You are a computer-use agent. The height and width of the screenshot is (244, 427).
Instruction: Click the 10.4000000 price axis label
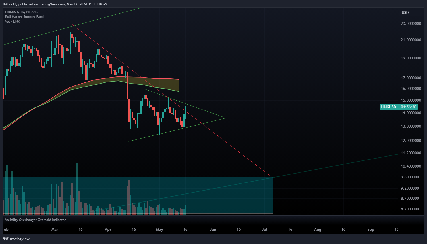tap(411, 166)
